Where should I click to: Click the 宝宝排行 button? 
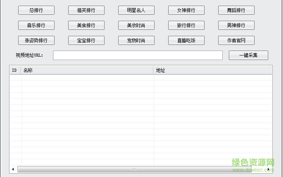pyautogui.click(x=86, y=40)
